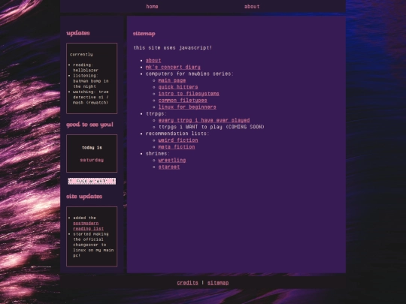
Task: Open the credits link in the footer
Action: (x=187, y=283)
